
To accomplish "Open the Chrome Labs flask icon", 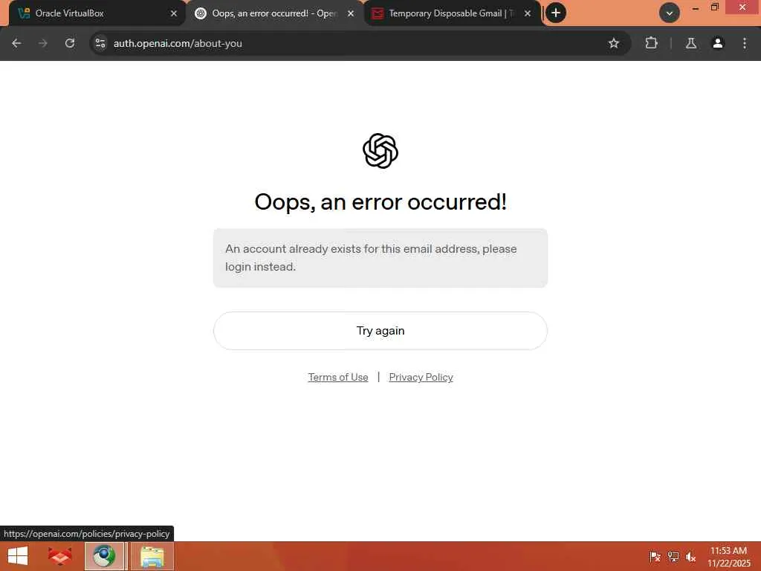I will click(691, 43).
